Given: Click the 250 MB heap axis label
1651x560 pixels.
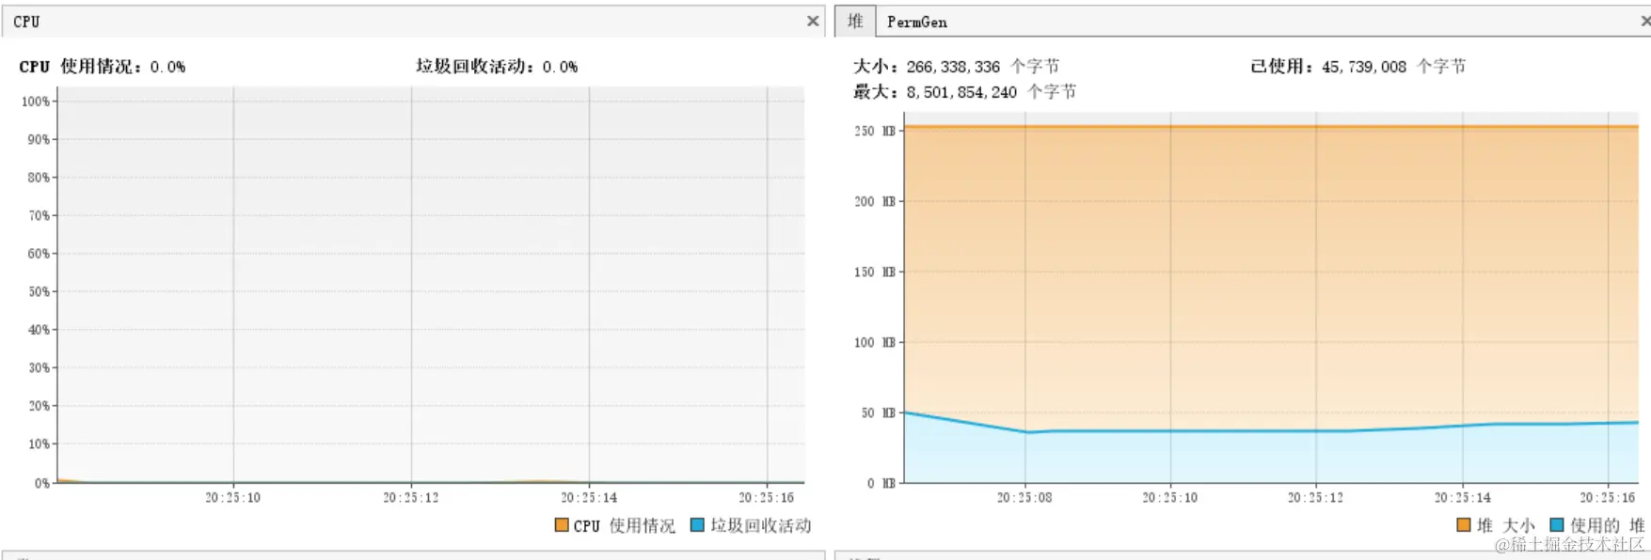Looking at the screenshot, I should (x=875, y=131).
